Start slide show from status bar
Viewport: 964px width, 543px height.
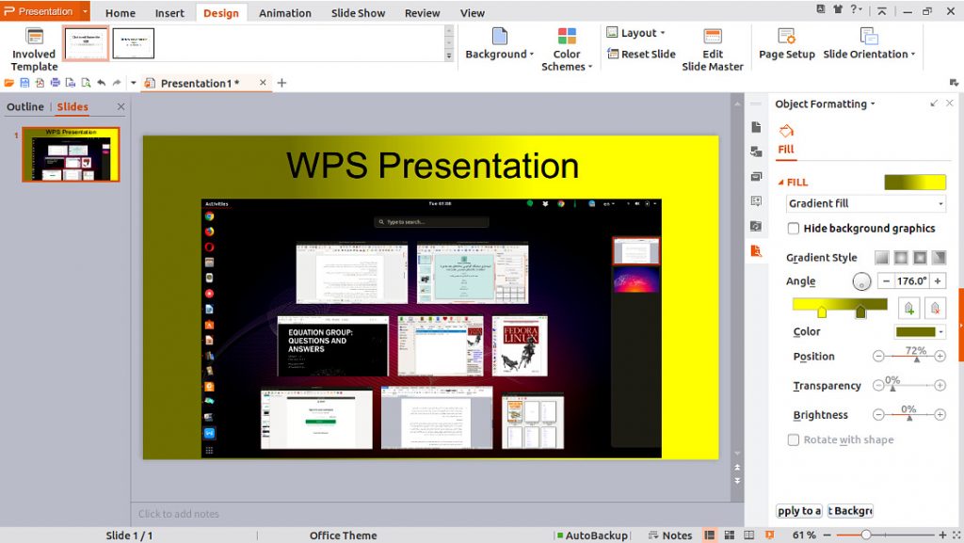pyautogui.click(x=769, y=535)
